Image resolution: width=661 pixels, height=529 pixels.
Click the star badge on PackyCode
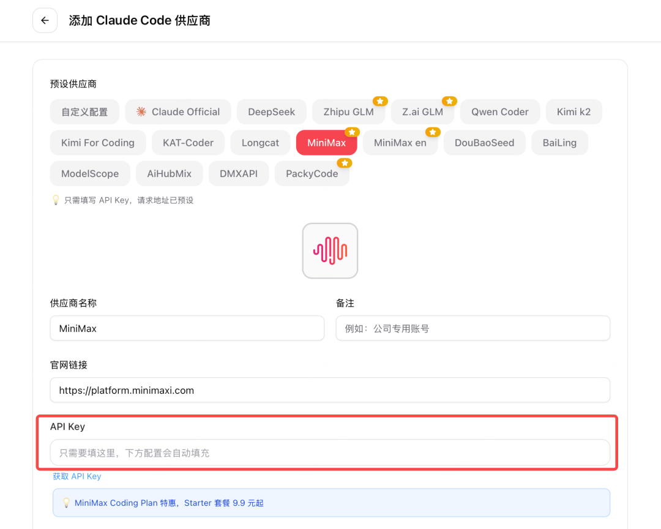pos(344,163)
